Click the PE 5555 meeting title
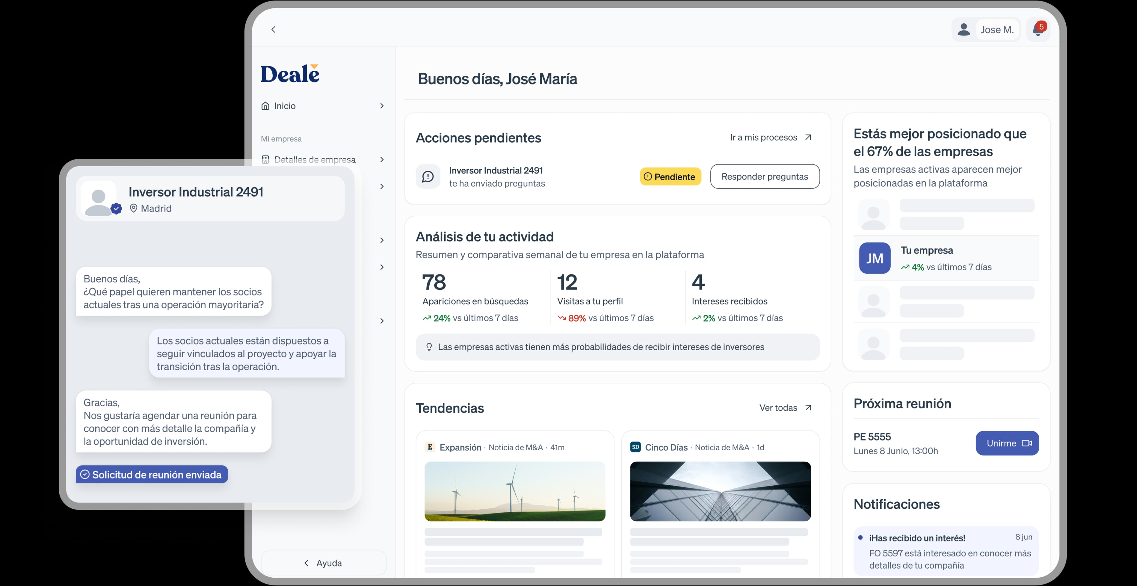Viewport: 1137px width, 586px height. pos(872,437)
